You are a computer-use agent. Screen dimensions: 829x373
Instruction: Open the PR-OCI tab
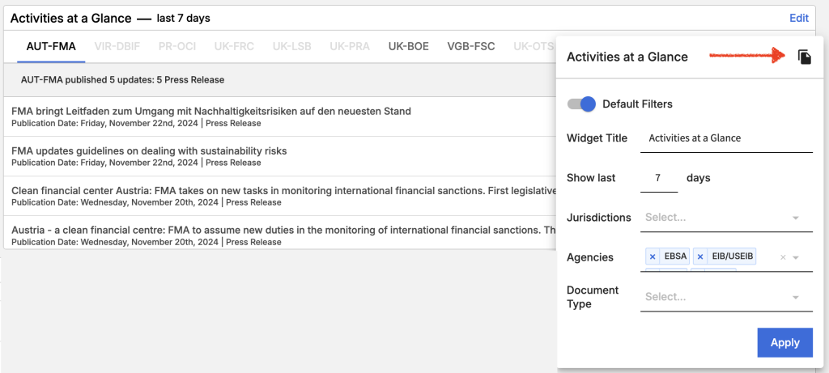tap(178, 46)
